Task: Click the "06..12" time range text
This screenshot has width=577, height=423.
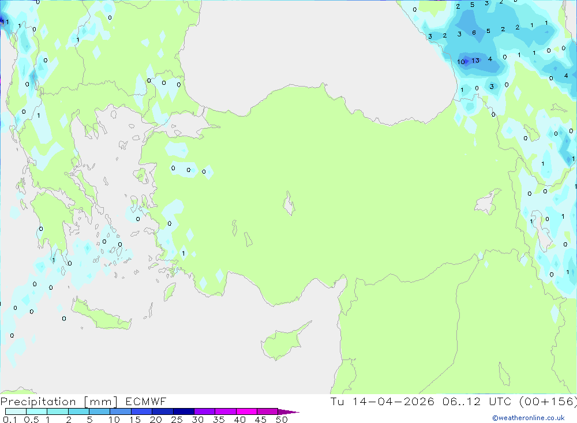Action: point(462,401)
